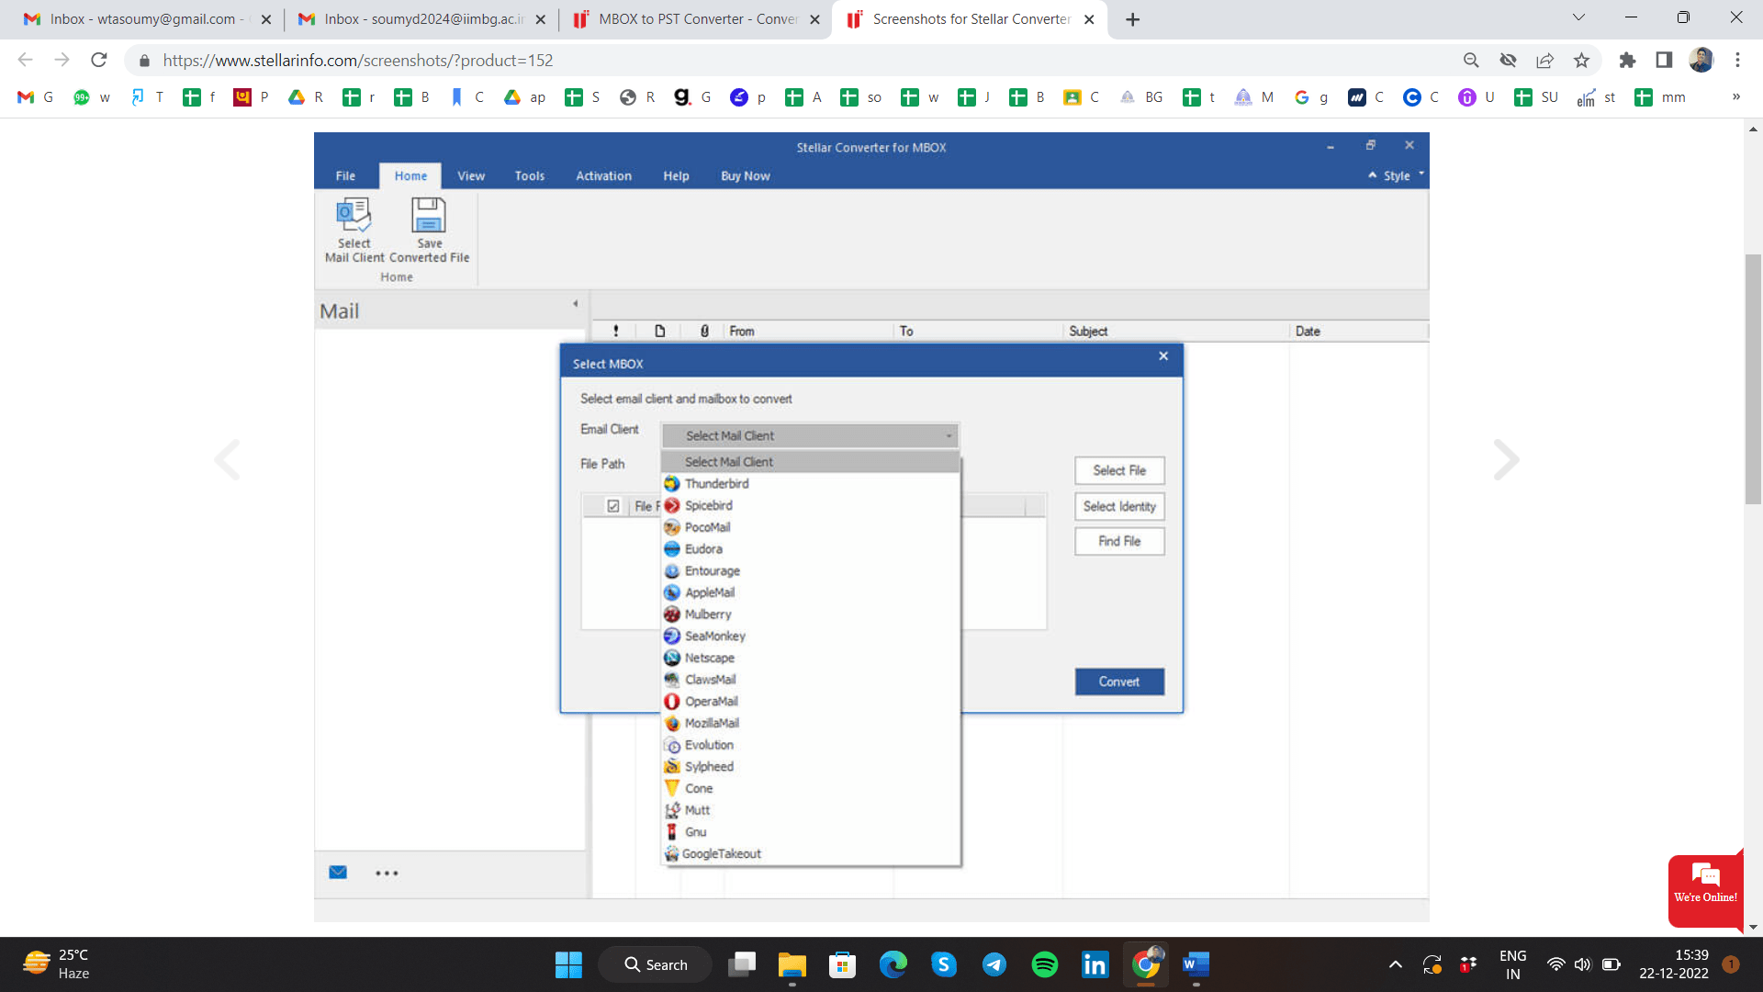This screenshot has height=992, width=1763.
Task: Toggle the File checkbox in file list header
Action: 613,506
